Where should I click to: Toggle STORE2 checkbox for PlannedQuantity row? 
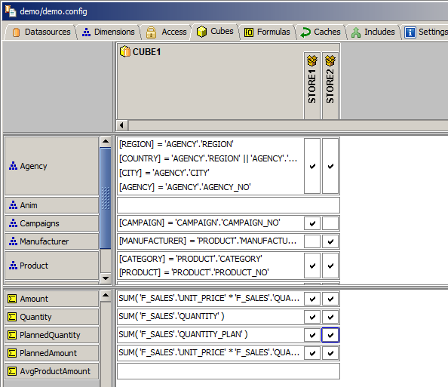pos(330,335)
